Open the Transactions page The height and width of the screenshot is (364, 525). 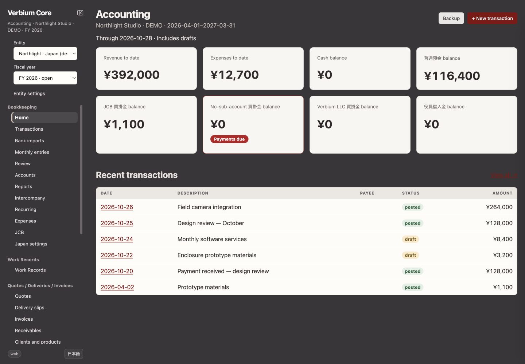pos(29,129)
